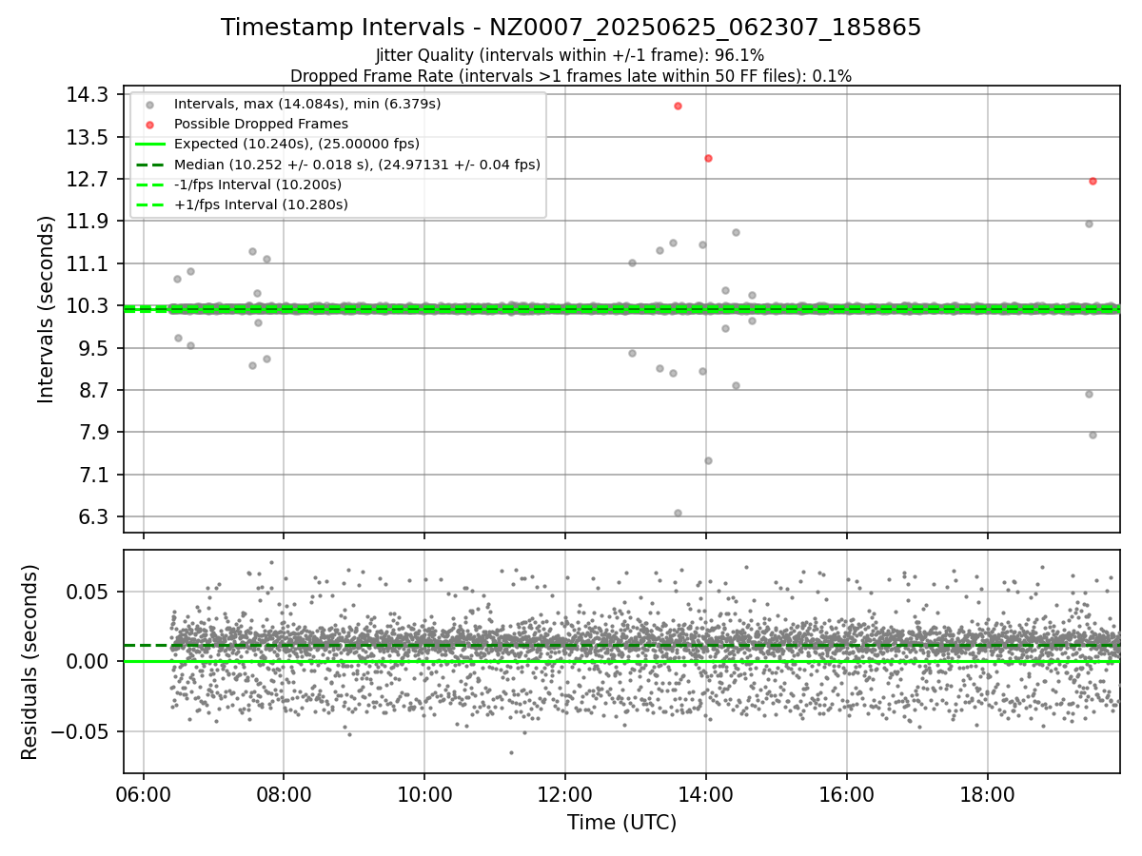Click the 9.5 y-axis tick label
Viewport: 1142px width, 856px height.
pyautogui.click(x=95, y=348)
